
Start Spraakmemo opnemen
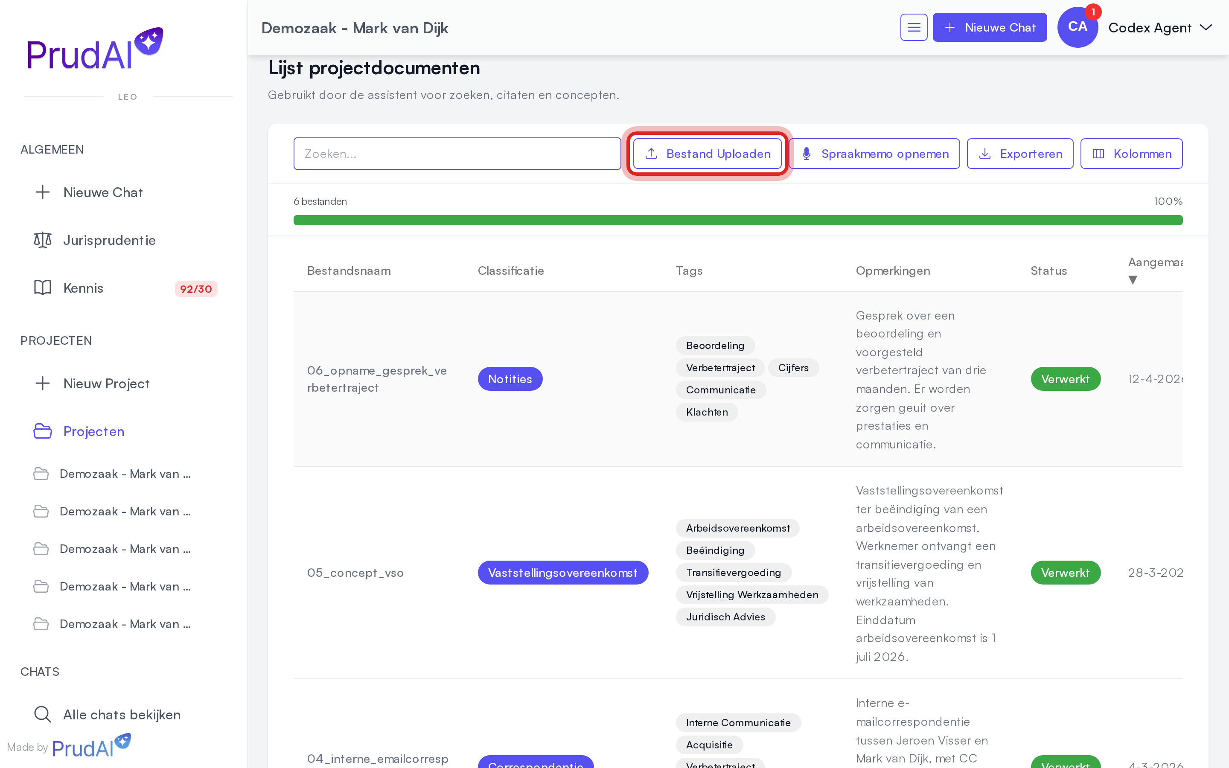coord(874,154)
